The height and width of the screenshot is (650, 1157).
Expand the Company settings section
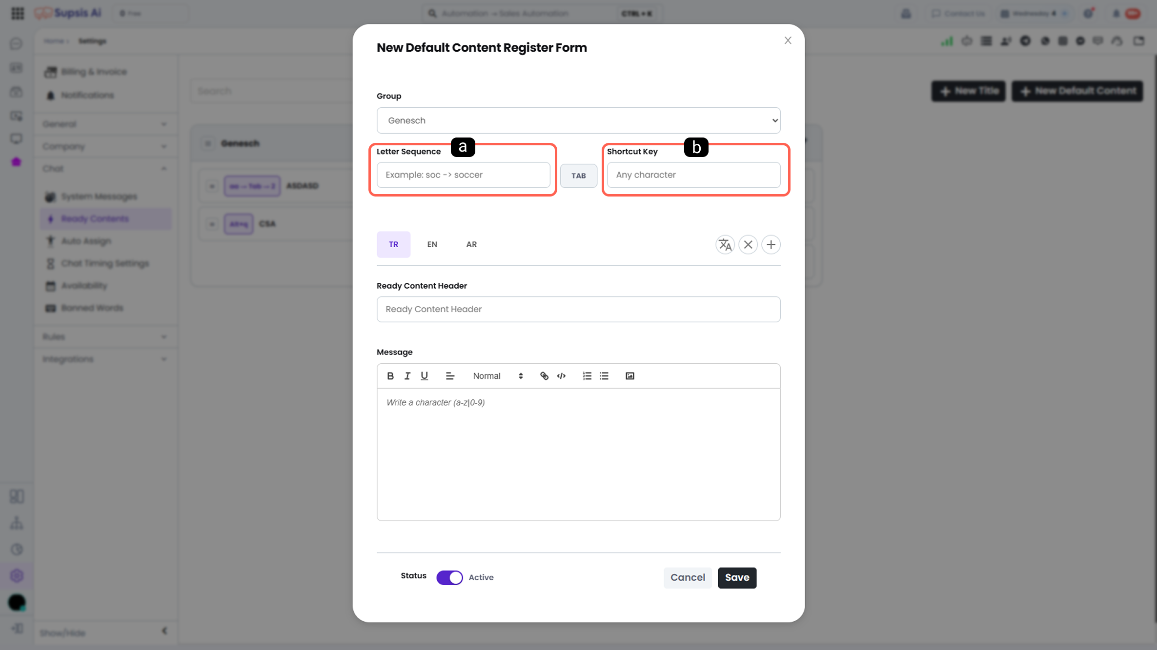[x=104, y=146]
